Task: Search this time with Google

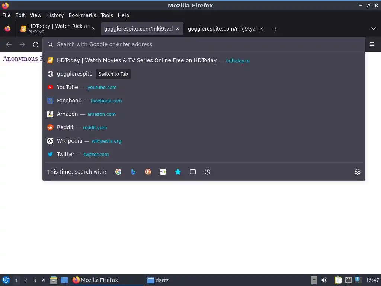Action: [x=118, y=172]
